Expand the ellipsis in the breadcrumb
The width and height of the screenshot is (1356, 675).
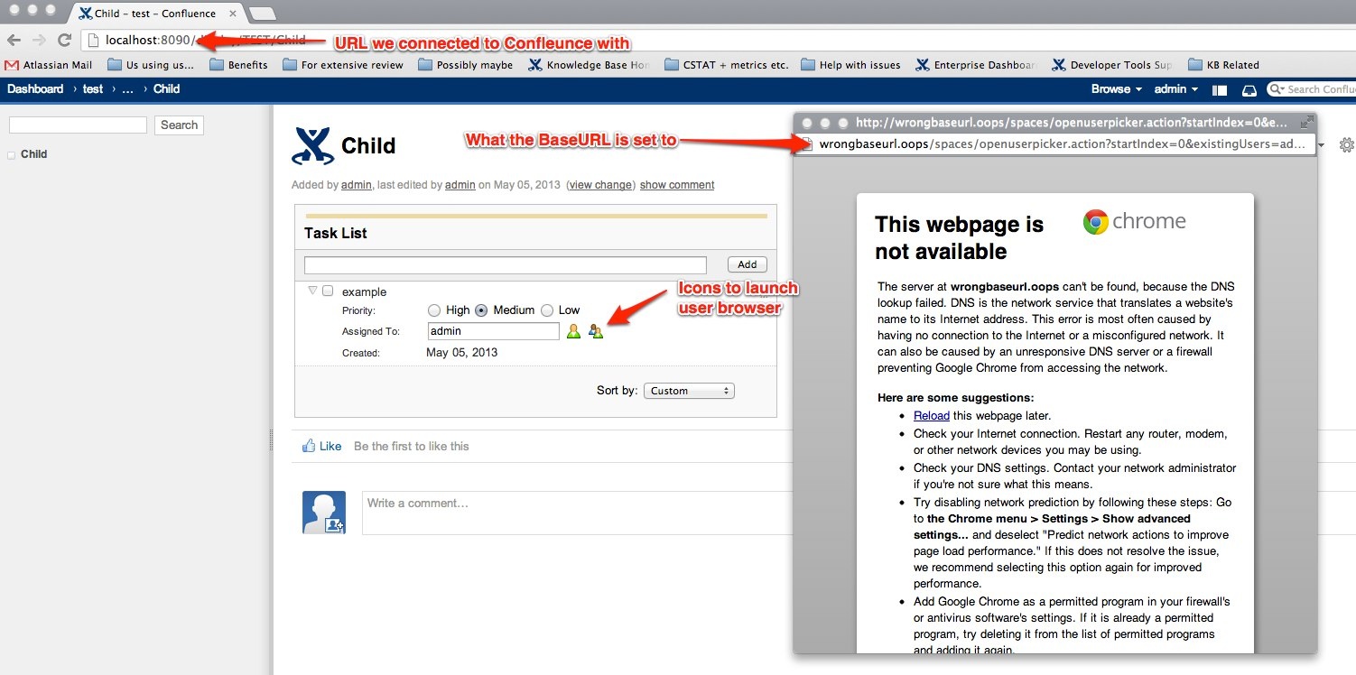point(128,89)
